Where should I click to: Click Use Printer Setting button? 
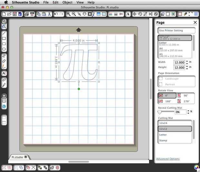176,31
